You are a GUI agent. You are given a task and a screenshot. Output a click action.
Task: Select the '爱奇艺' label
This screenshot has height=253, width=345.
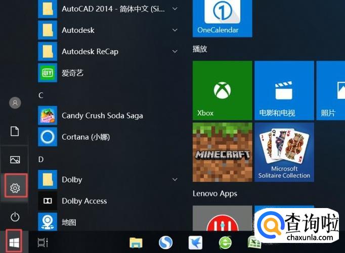tap(72, 73)
